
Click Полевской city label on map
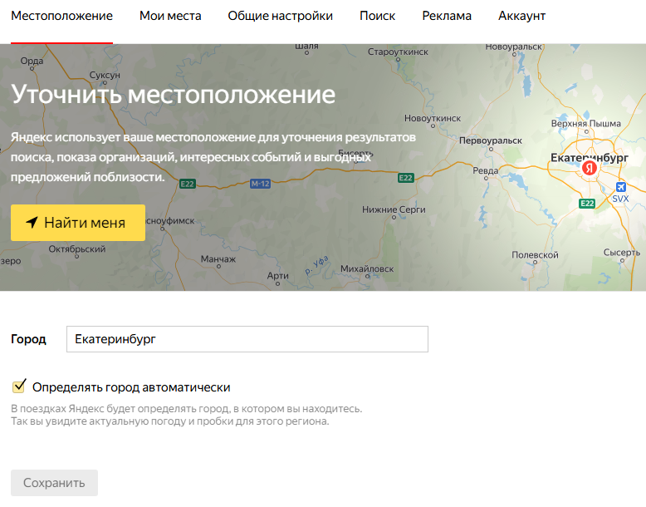pos(535,255)
